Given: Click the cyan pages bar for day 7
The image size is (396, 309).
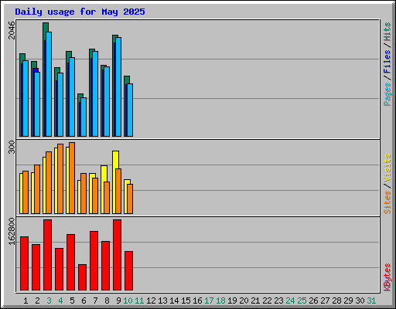Looking at the screenshot, I should (x=95, y=93).
